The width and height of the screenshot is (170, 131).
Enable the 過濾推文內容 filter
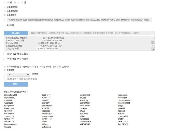(x=5, y=7)
